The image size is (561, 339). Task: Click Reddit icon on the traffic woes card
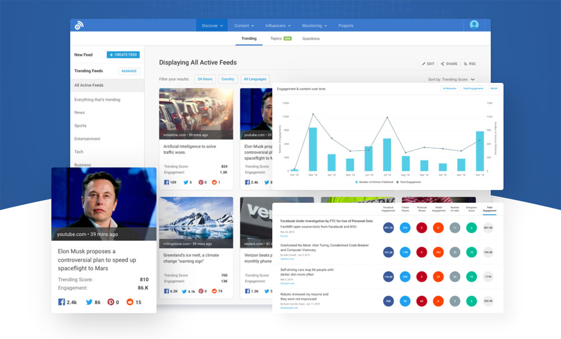tap(214, 182)
